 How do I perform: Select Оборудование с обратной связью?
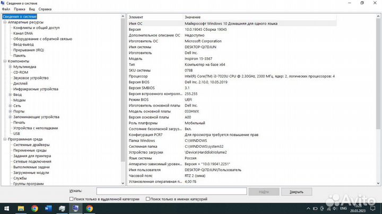(42, 39)
